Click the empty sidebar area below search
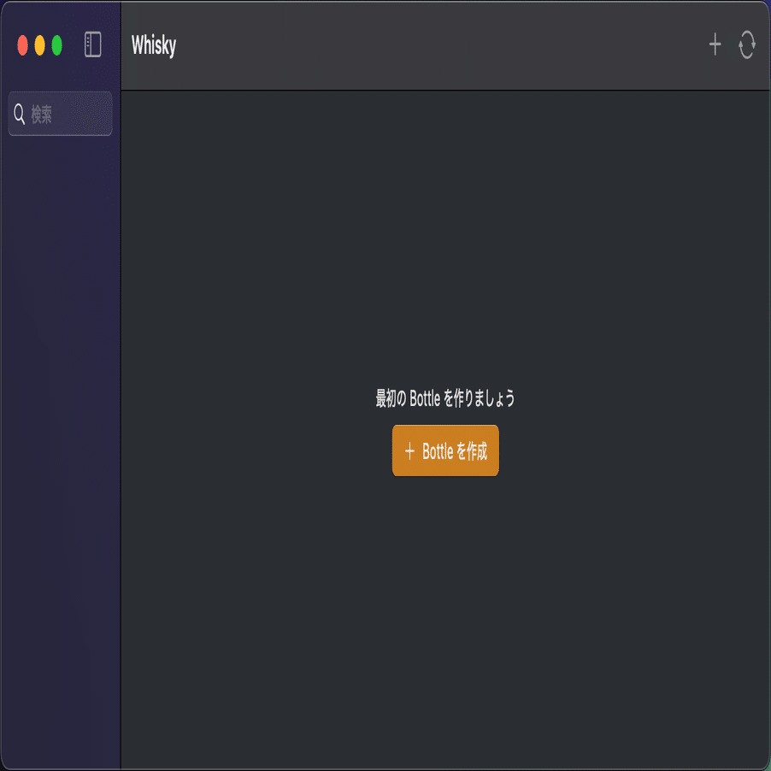 (x=61, y=443)
